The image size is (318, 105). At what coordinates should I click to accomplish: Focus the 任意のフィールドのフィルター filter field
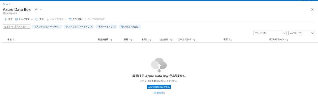tap(16, 27)
